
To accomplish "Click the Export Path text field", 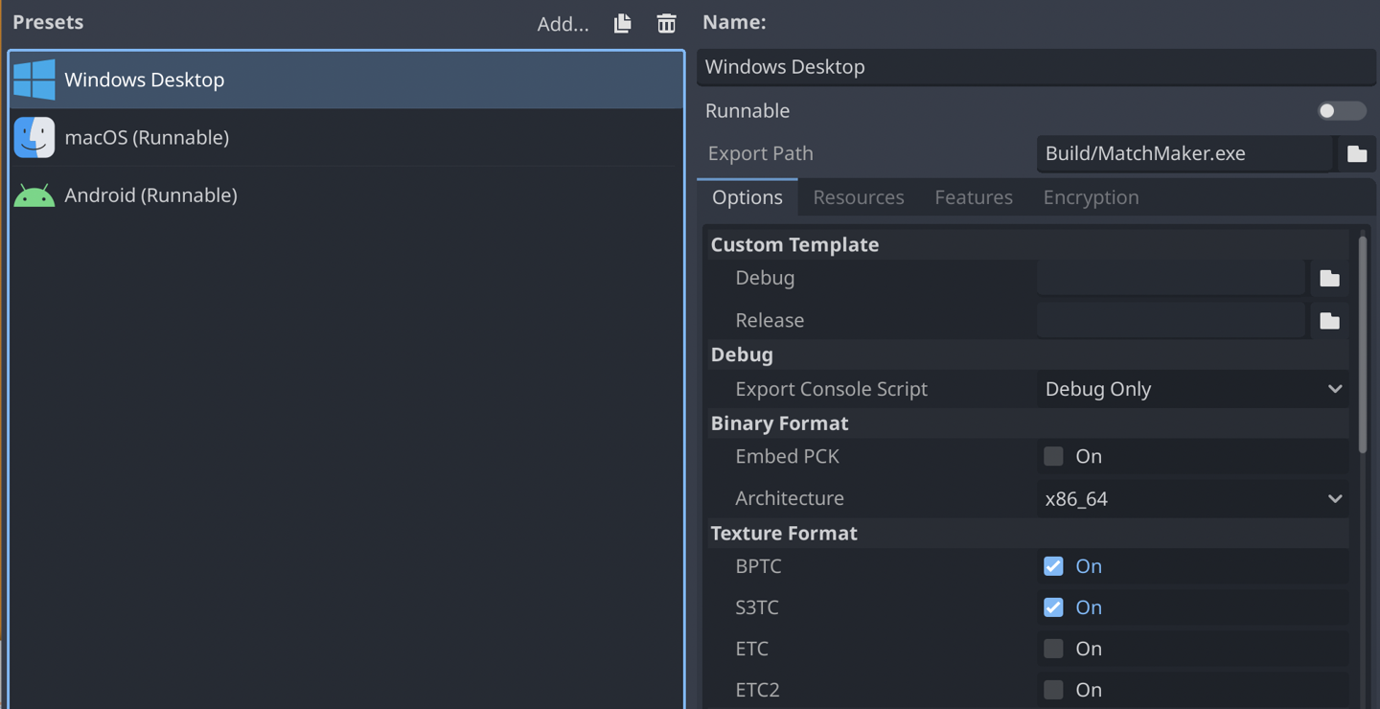I will (1184, 153).
